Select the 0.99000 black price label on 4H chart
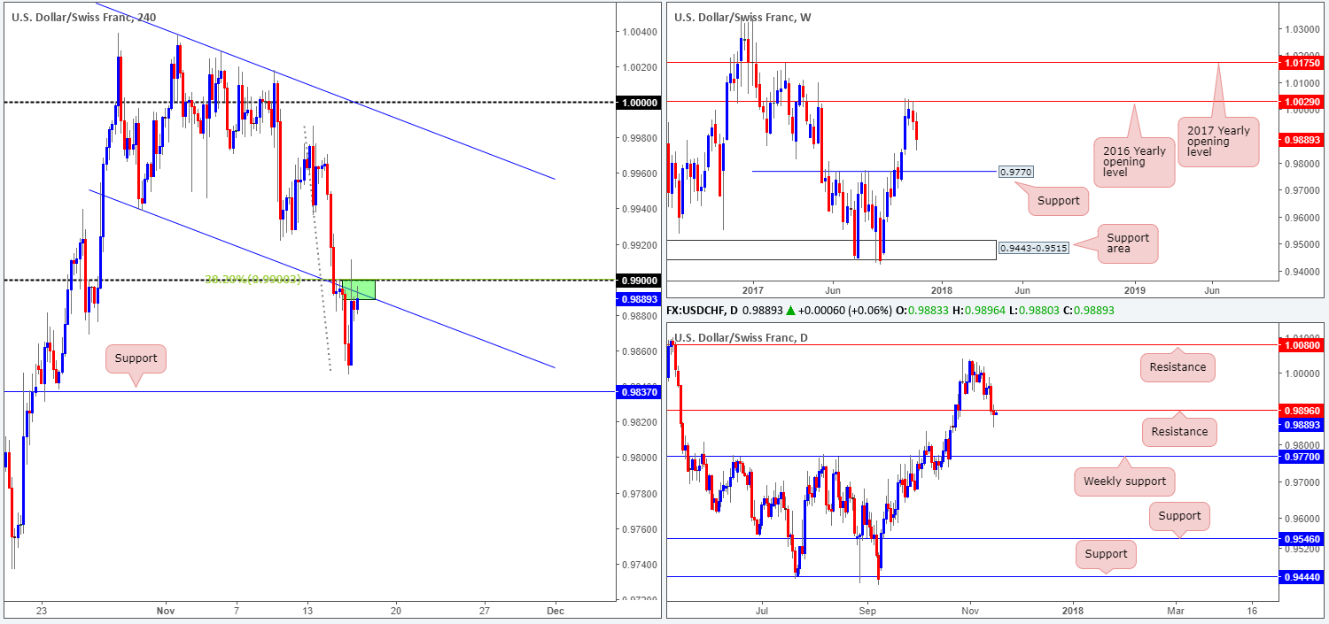This screenshot has width=1329, height=624. point(638,281)
